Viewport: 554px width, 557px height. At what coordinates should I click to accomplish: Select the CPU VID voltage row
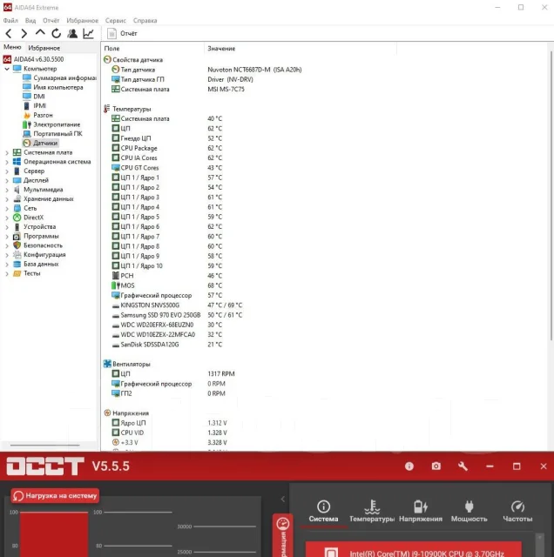click(170, 433)
